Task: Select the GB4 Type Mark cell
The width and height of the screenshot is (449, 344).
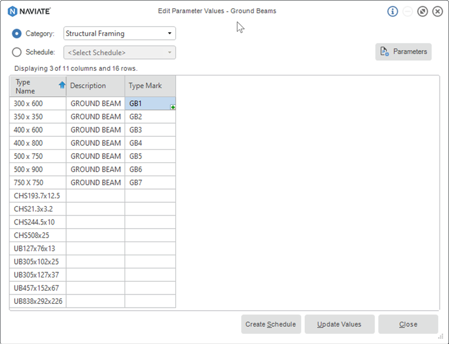Action: (150, 143)
